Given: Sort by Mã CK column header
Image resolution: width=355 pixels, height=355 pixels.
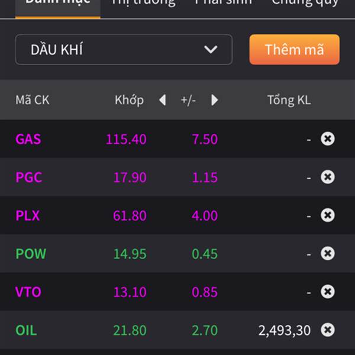Looking at the screenshot, I should point(32,100).
